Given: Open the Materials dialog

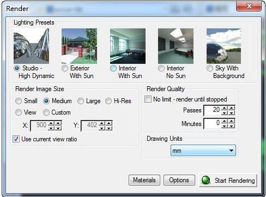Looking at the screenshot, I should tap(144, 180).
